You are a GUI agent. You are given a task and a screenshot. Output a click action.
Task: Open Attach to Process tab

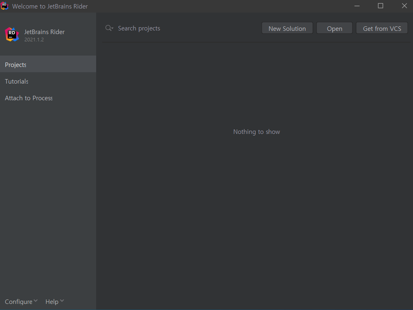click(48, 98)
